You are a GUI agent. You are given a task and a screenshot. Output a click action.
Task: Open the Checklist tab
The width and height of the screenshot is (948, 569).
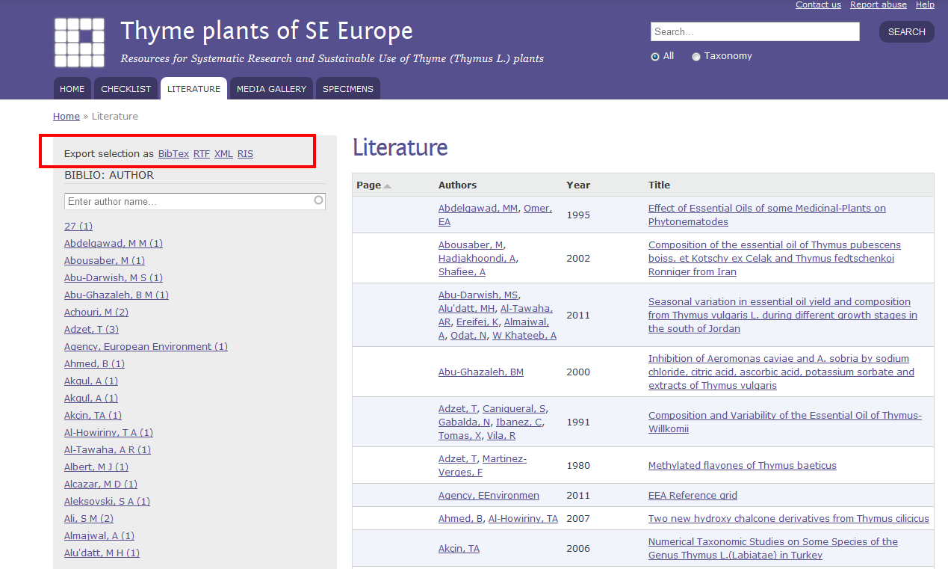(126, 88)
